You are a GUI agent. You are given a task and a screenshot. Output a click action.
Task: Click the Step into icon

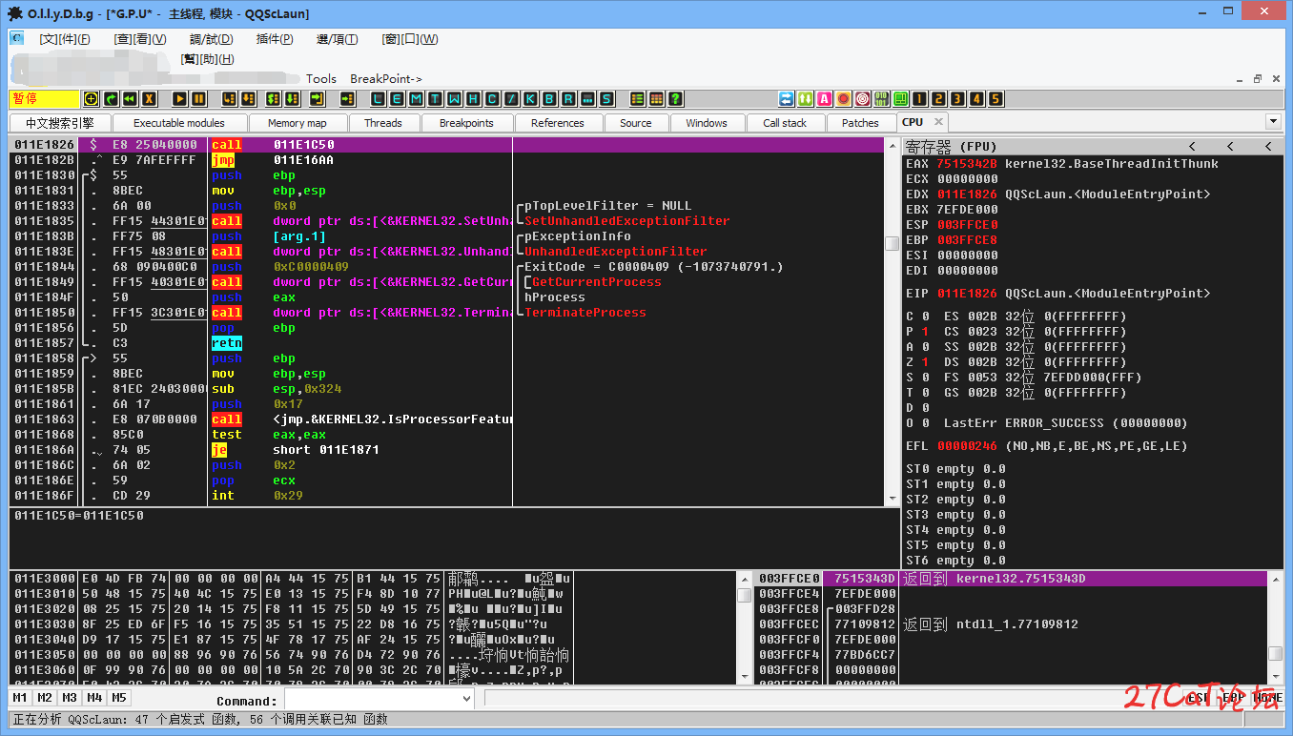(230, 99)
